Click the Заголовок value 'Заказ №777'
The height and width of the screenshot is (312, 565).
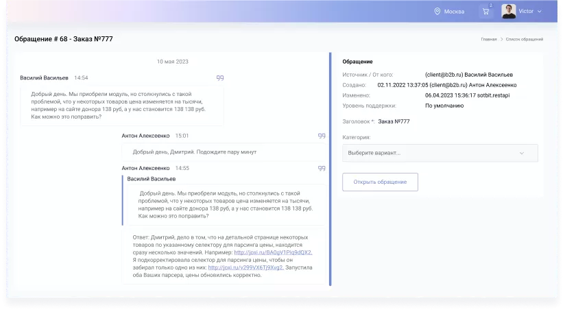click(394, 121)
